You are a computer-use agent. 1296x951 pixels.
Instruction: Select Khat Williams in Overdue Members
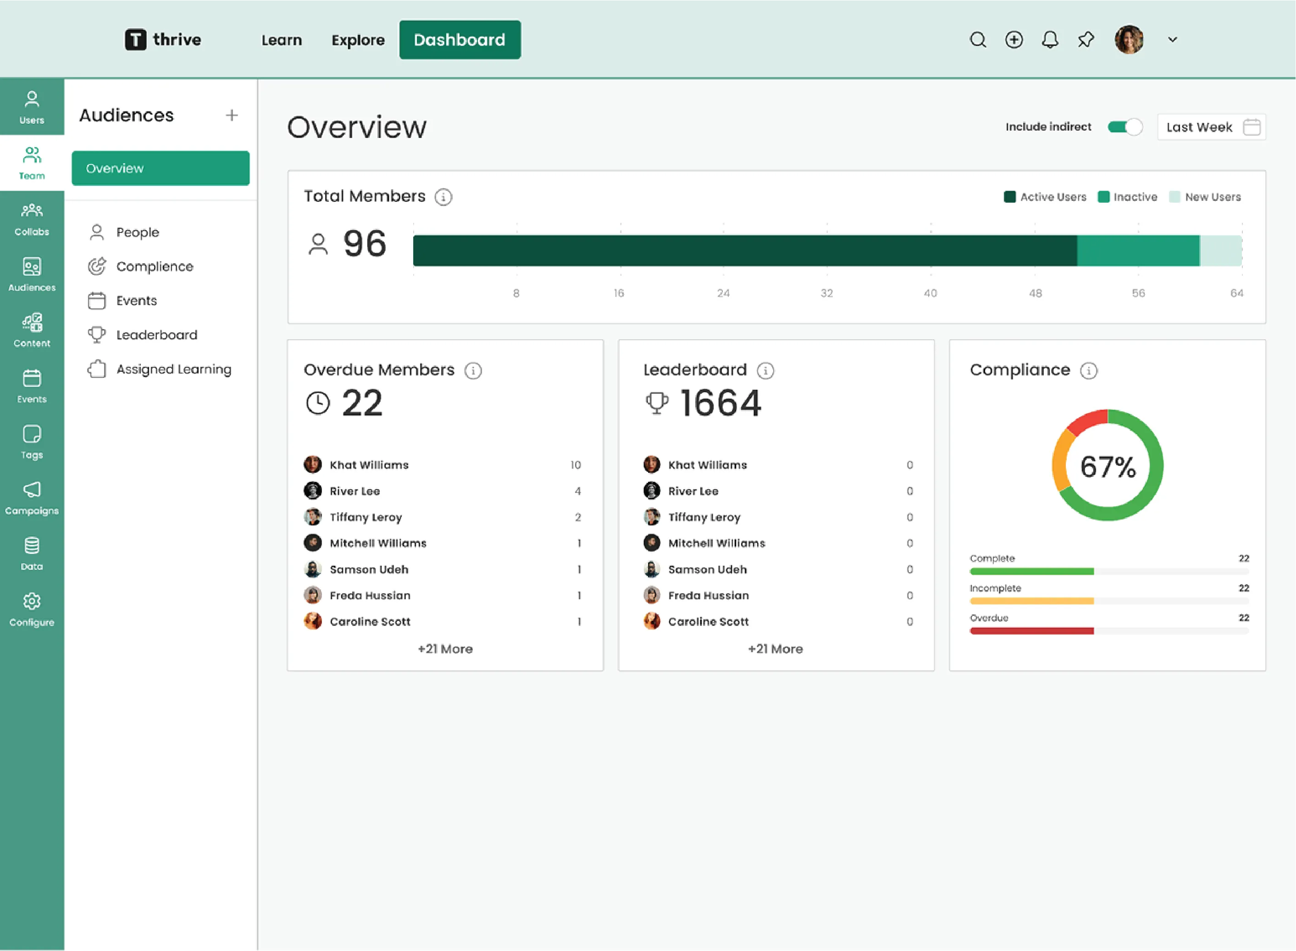click(442, 464)
